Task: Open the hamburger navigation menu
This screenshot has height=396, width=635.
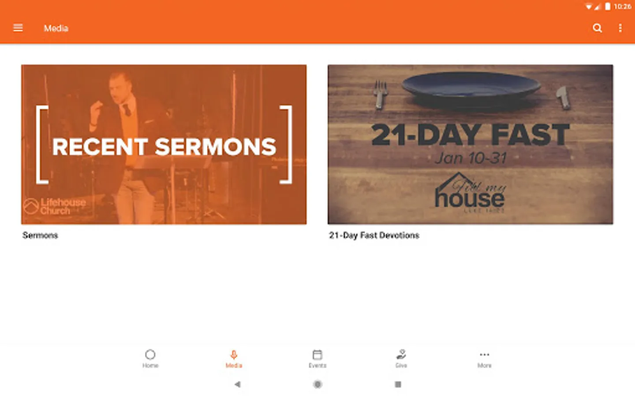Action: 18,28
